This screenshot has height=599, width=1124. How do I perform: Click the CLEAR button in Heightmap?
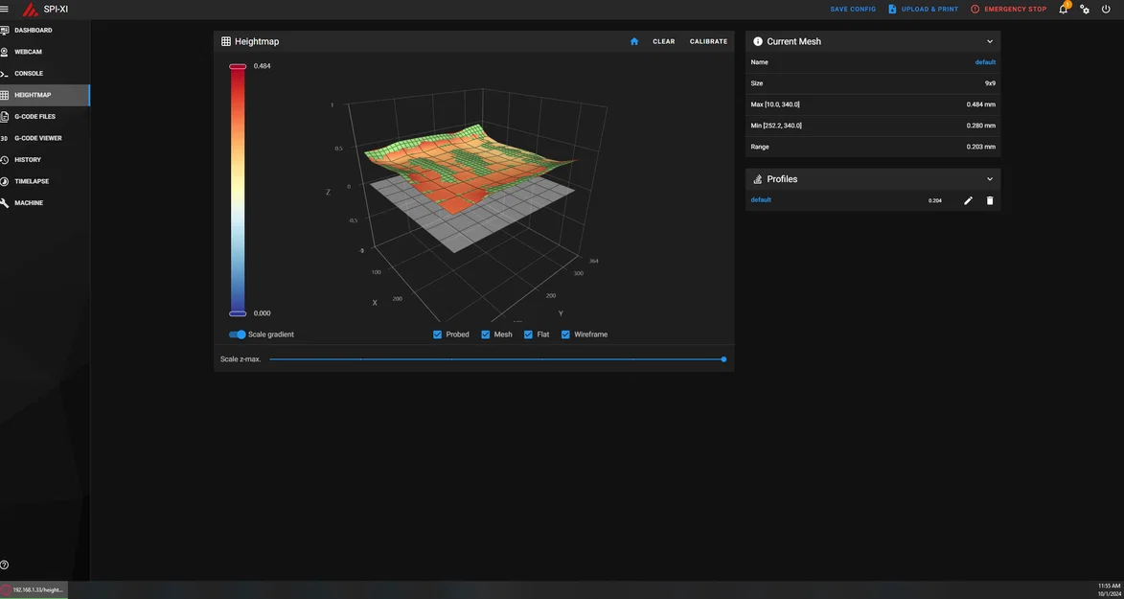(664, 41)
